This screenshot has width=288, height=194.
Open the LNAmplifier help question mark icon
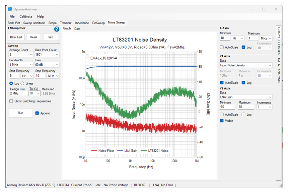pos(57,29)
